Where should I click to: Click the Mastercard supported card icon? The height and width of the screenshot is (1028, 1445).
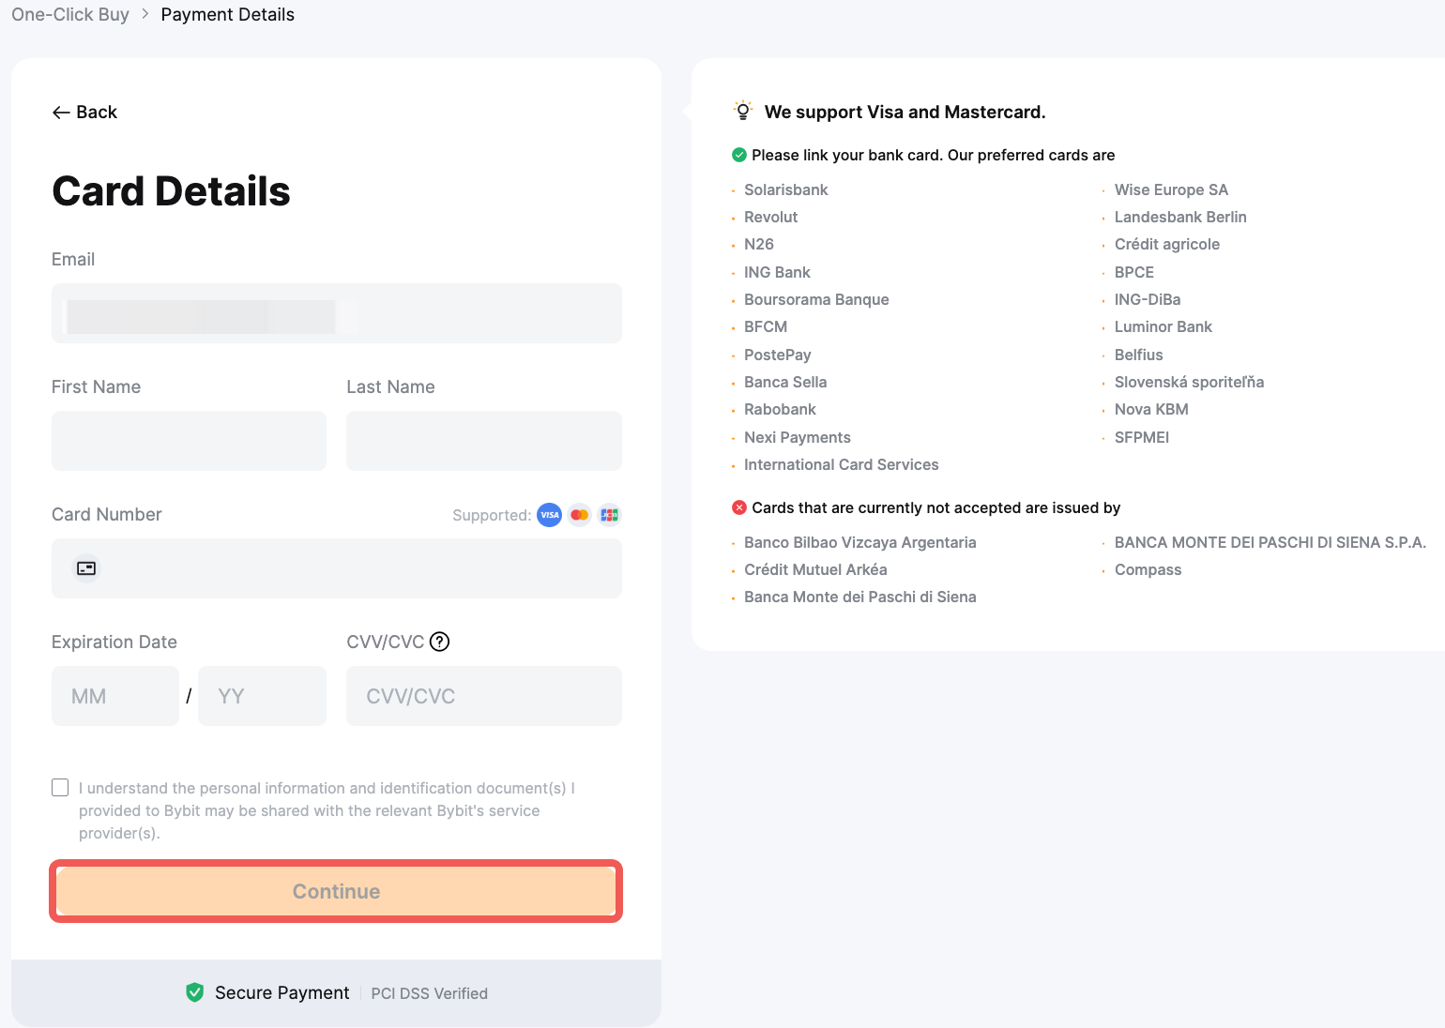[580, 515]
